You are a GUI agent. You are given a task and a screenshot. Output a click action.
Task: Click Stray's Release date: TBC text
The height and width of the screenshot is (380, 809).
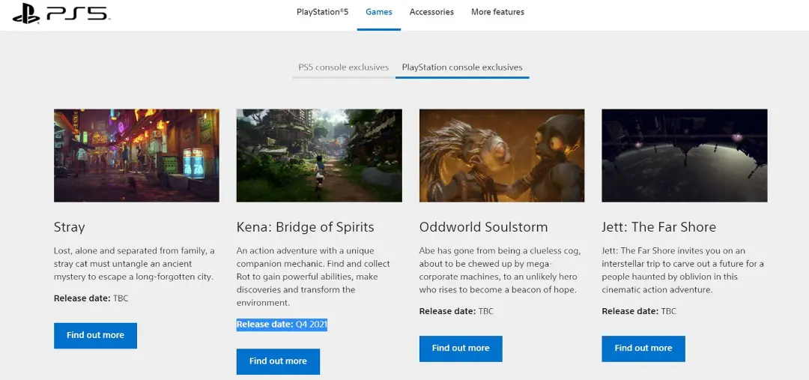coord(91,298)
